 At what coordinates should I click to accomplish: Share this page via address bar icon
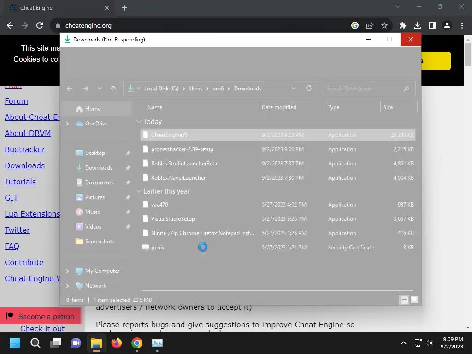pyautogui.click(x=370, y=26)
